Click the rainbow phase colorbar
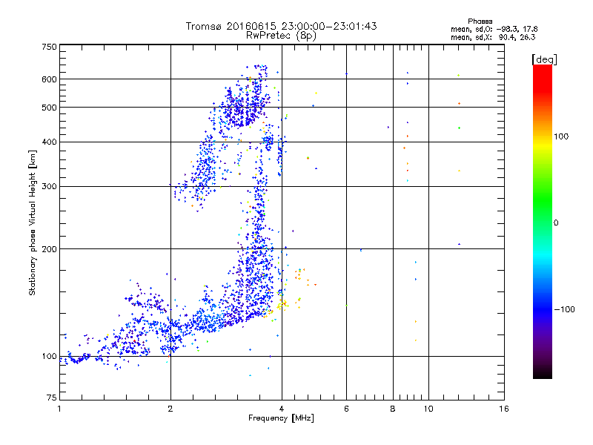 pyautogui.click(x=543, y=221)
